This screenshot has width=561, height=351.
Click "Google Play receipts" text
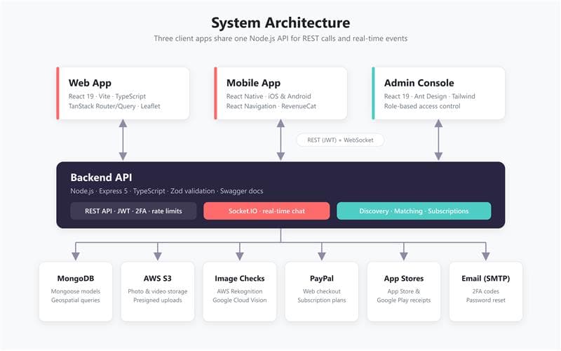pos(404,300)
